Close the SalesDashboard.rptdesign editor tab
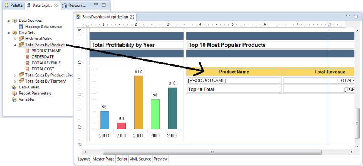363x166 pixels. (x=132, y=17)
